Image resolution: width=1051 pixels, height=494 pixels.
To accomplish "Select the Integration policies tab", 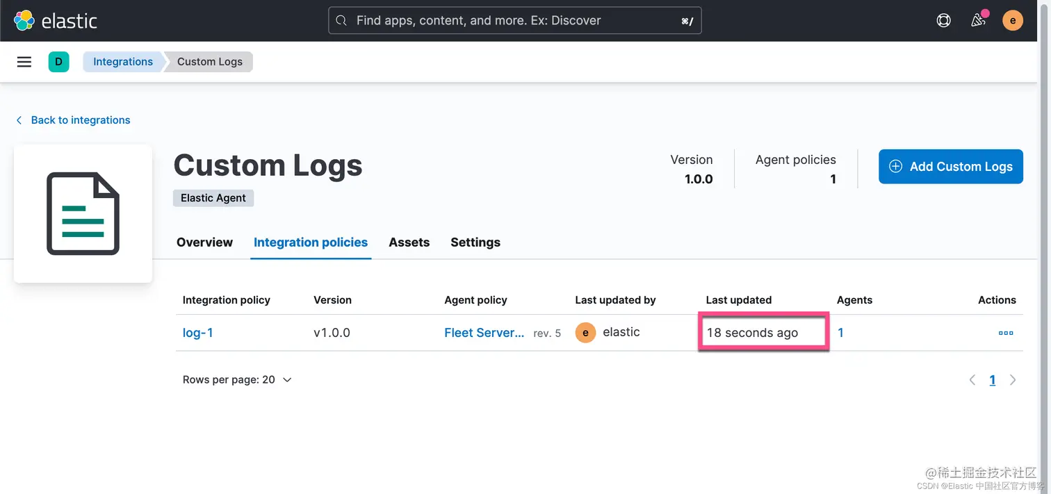I will 311,242.
